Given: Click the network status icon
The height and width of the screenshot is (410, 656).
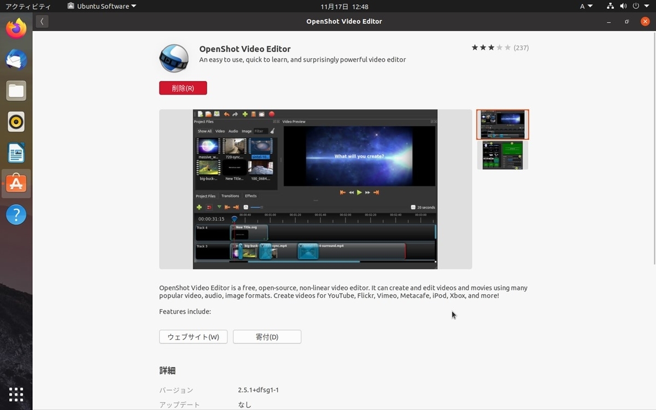Looking at the screenshot, I should (x=611, y=7).
